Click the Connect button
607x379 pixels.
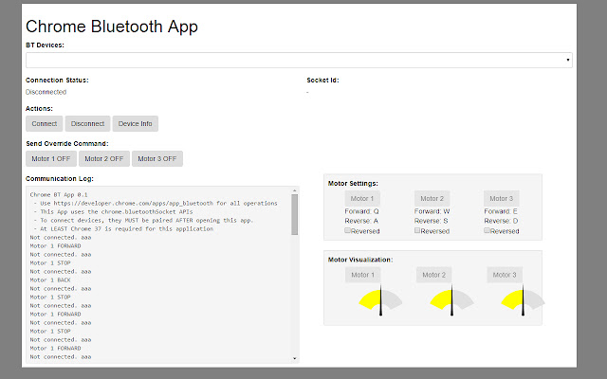(x=45, y=124)
